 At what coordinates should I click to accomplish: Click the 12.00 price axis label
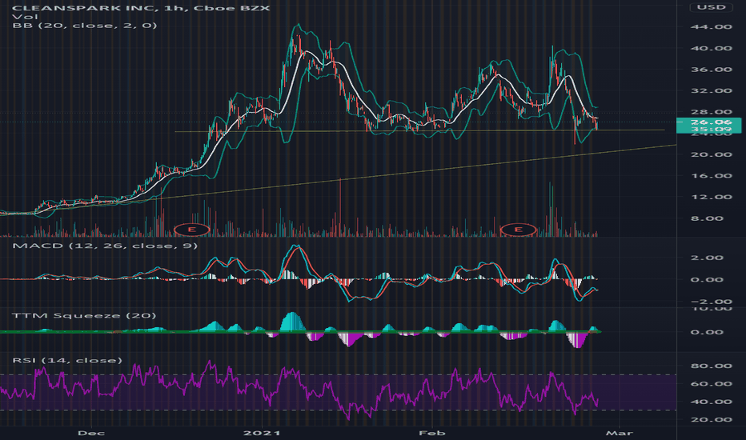[712, 197]
